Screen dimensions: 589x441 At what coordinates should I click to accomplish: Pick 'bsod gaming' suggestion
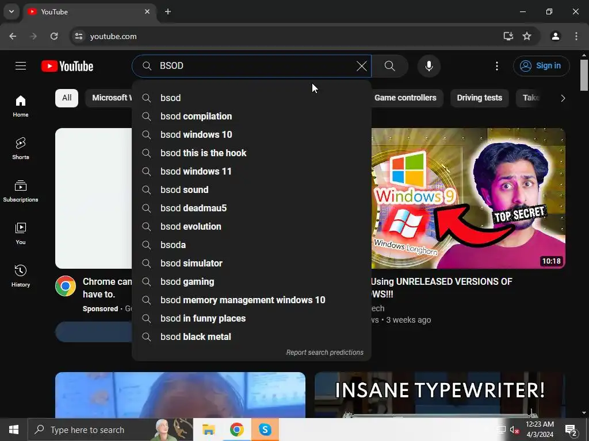click(x=252, y=281)
